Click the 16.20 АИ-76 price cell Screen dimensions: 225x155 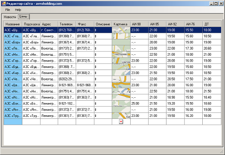coord(194,116)
